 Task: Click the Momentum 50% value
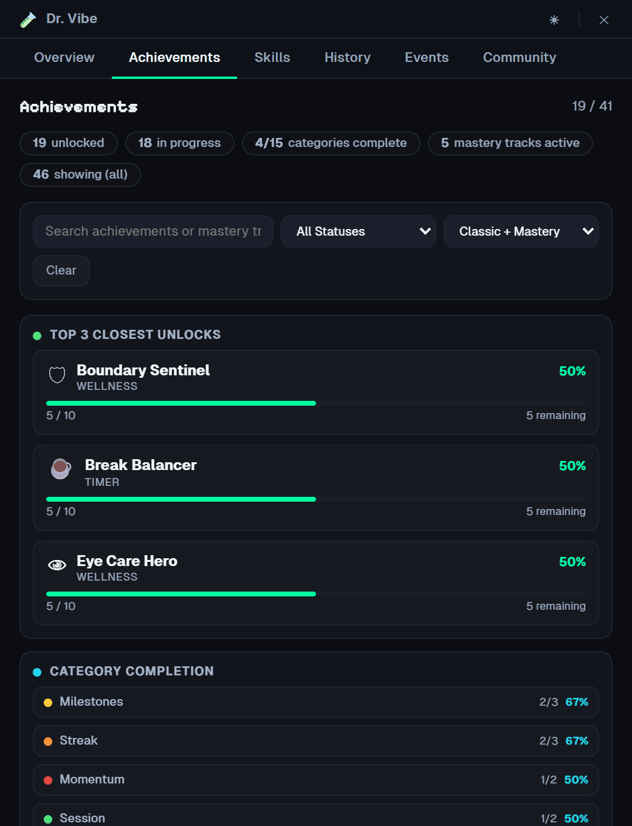click(x=576, y=780)
